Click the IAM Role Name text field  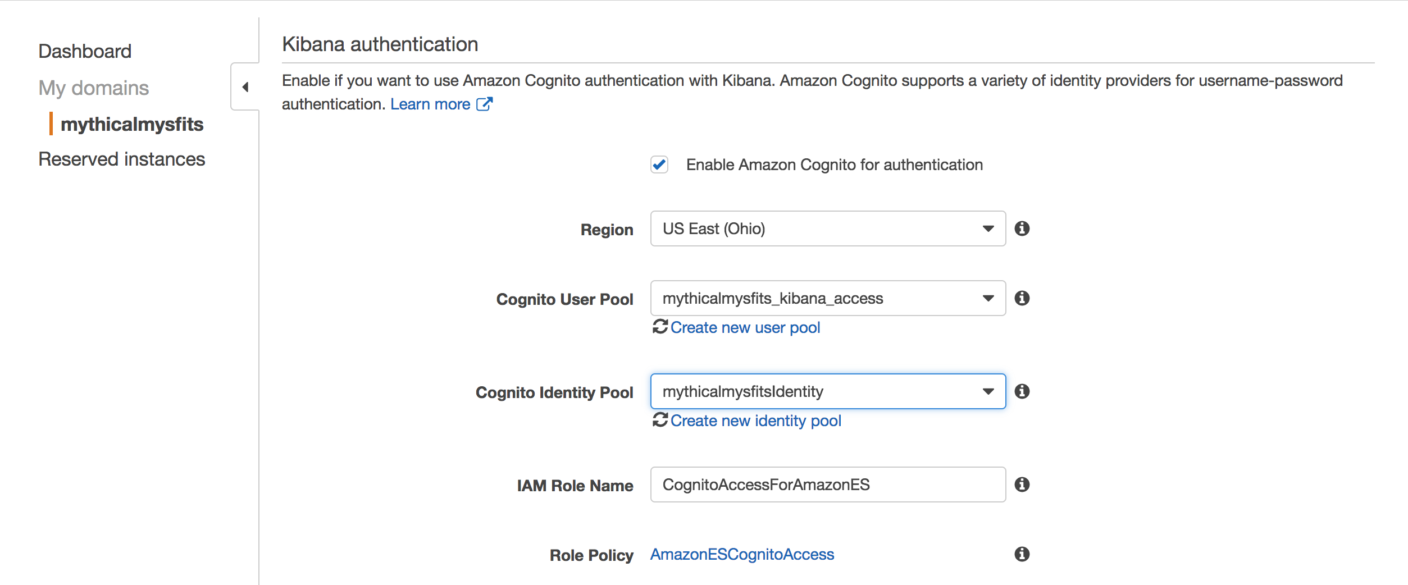point(828,485)
